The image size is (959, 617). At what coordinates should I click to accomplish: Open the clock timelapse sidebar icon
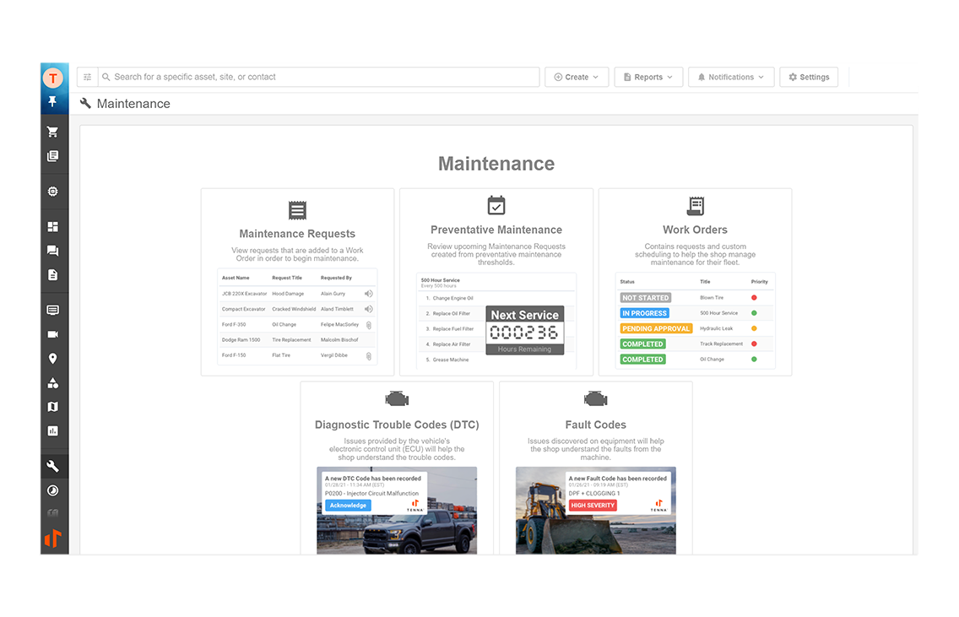click(52, 490)
